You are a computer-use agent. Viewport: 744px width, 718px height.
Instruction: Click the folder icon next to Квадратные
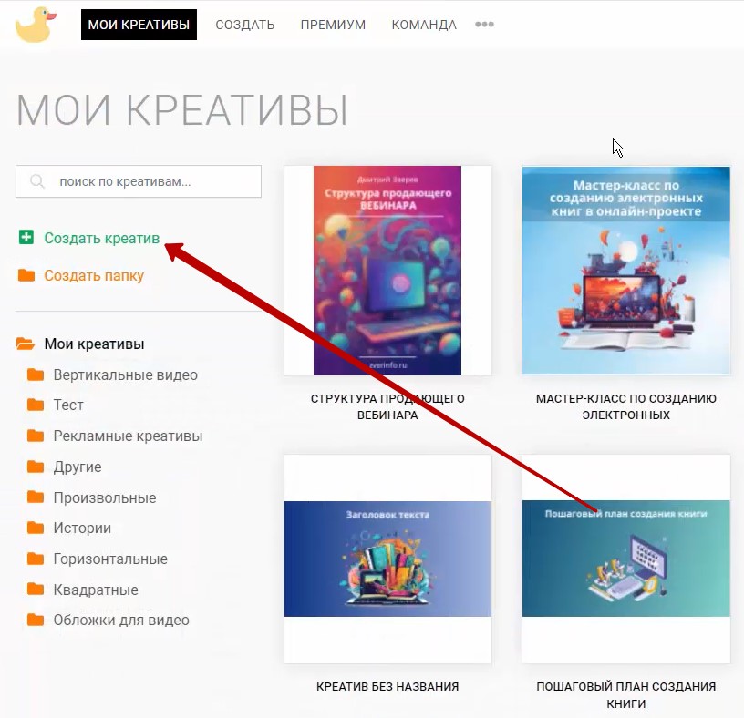point(36,590)
